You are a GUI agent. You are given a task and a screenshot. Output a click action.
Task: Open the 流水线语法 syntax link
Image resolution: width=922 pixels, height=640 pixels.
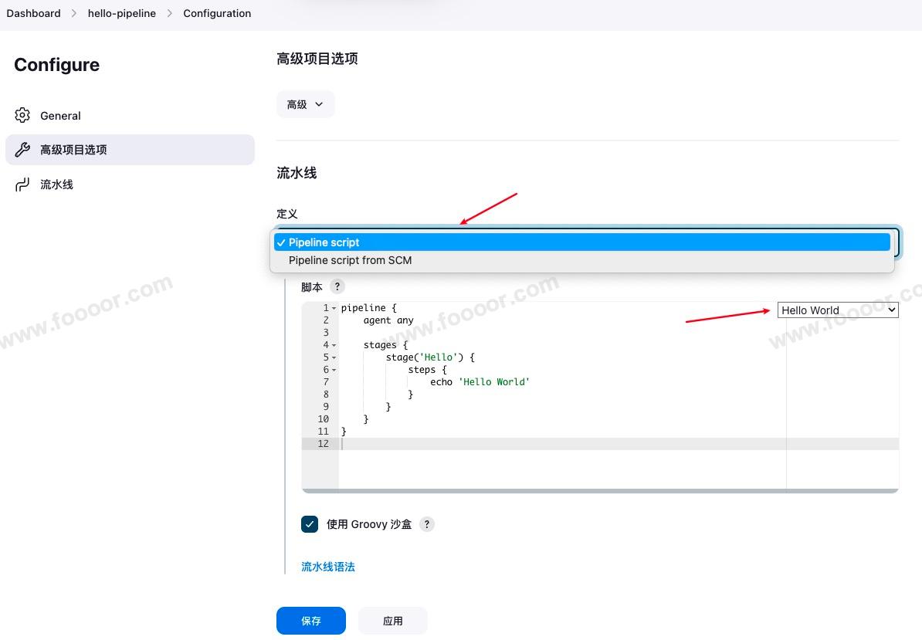pos(328,567)
